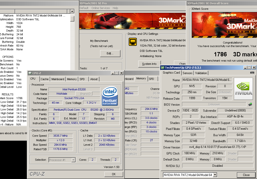Click the Level 2 cache 2048 KBytes value

107,145
